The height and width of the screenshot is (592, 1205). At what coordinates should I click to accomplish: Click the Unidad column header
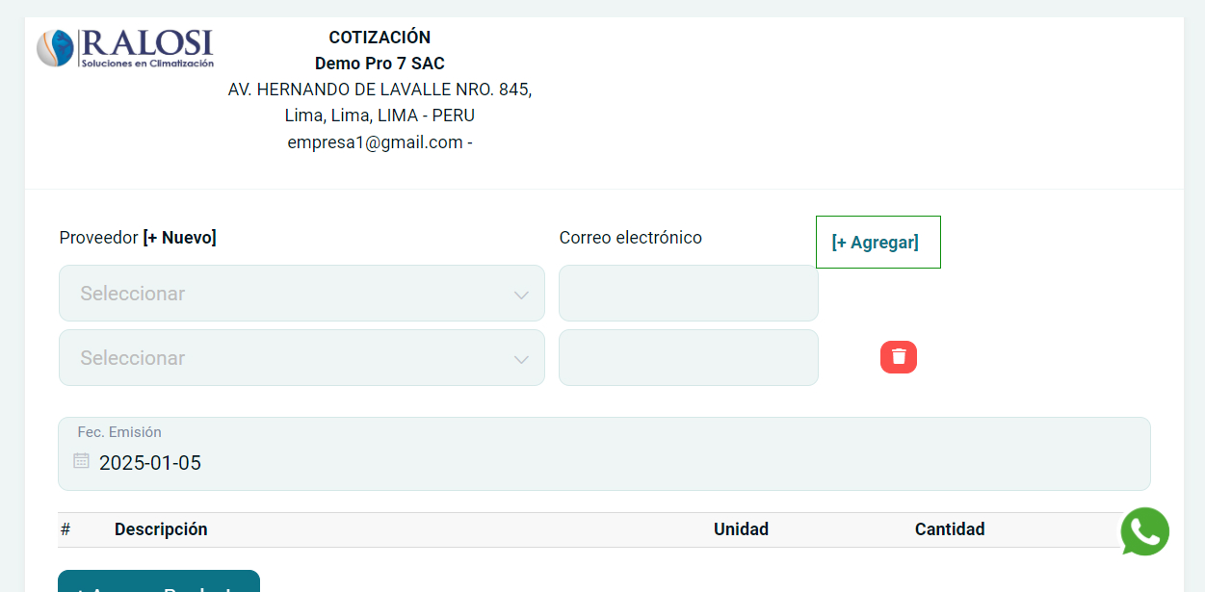click(x=741, y=529)
